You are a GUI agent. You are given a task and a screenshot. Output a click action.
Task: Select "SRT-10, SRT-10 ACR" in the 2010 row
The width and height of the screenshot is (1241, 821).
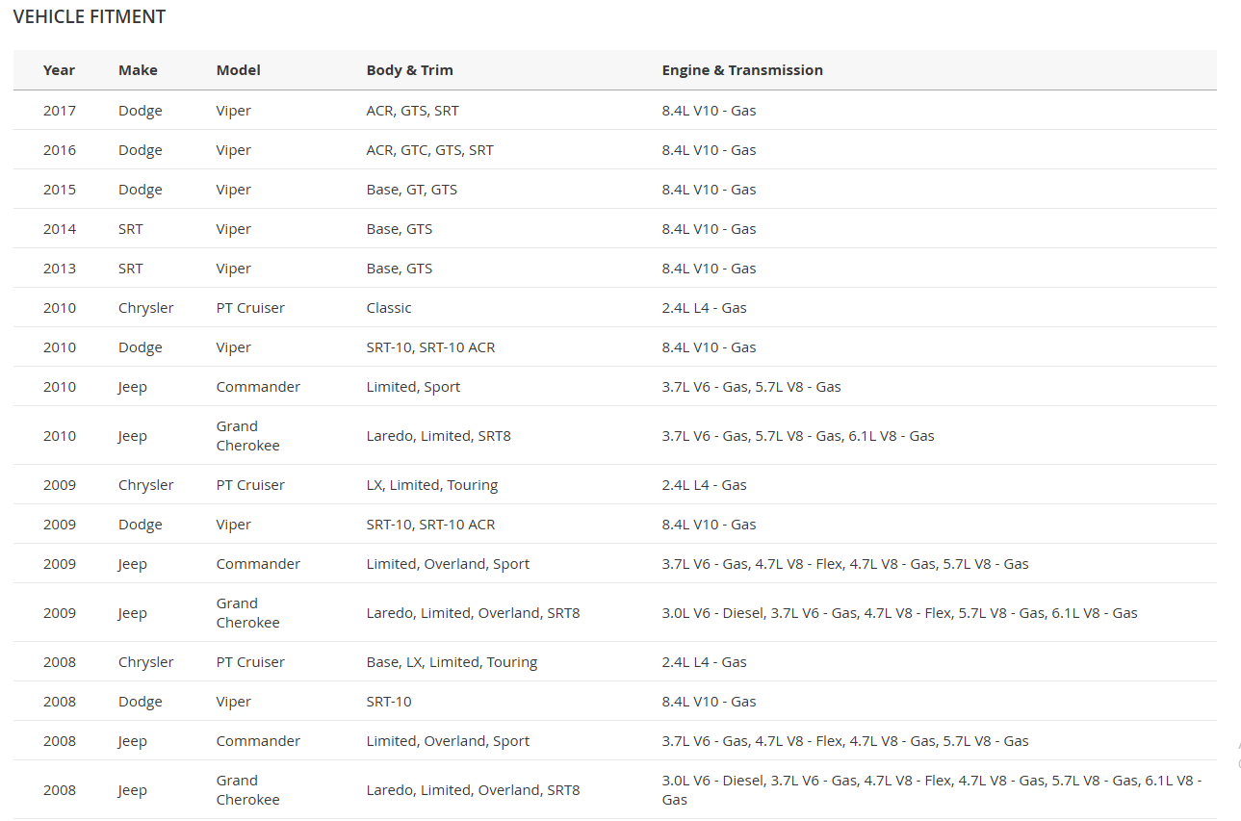431,347
